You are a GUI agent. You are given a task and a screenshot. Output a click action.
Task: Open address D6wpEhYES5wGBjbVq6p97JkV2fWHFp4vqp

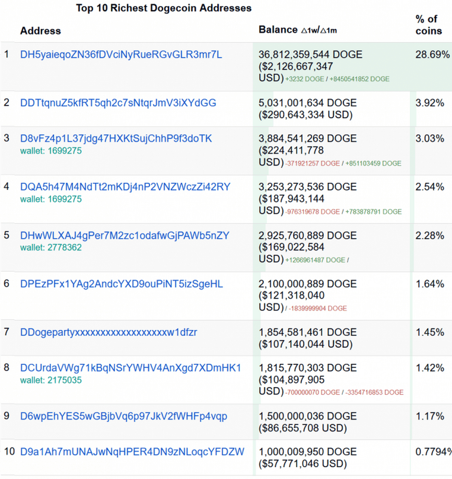click(124, 416)
